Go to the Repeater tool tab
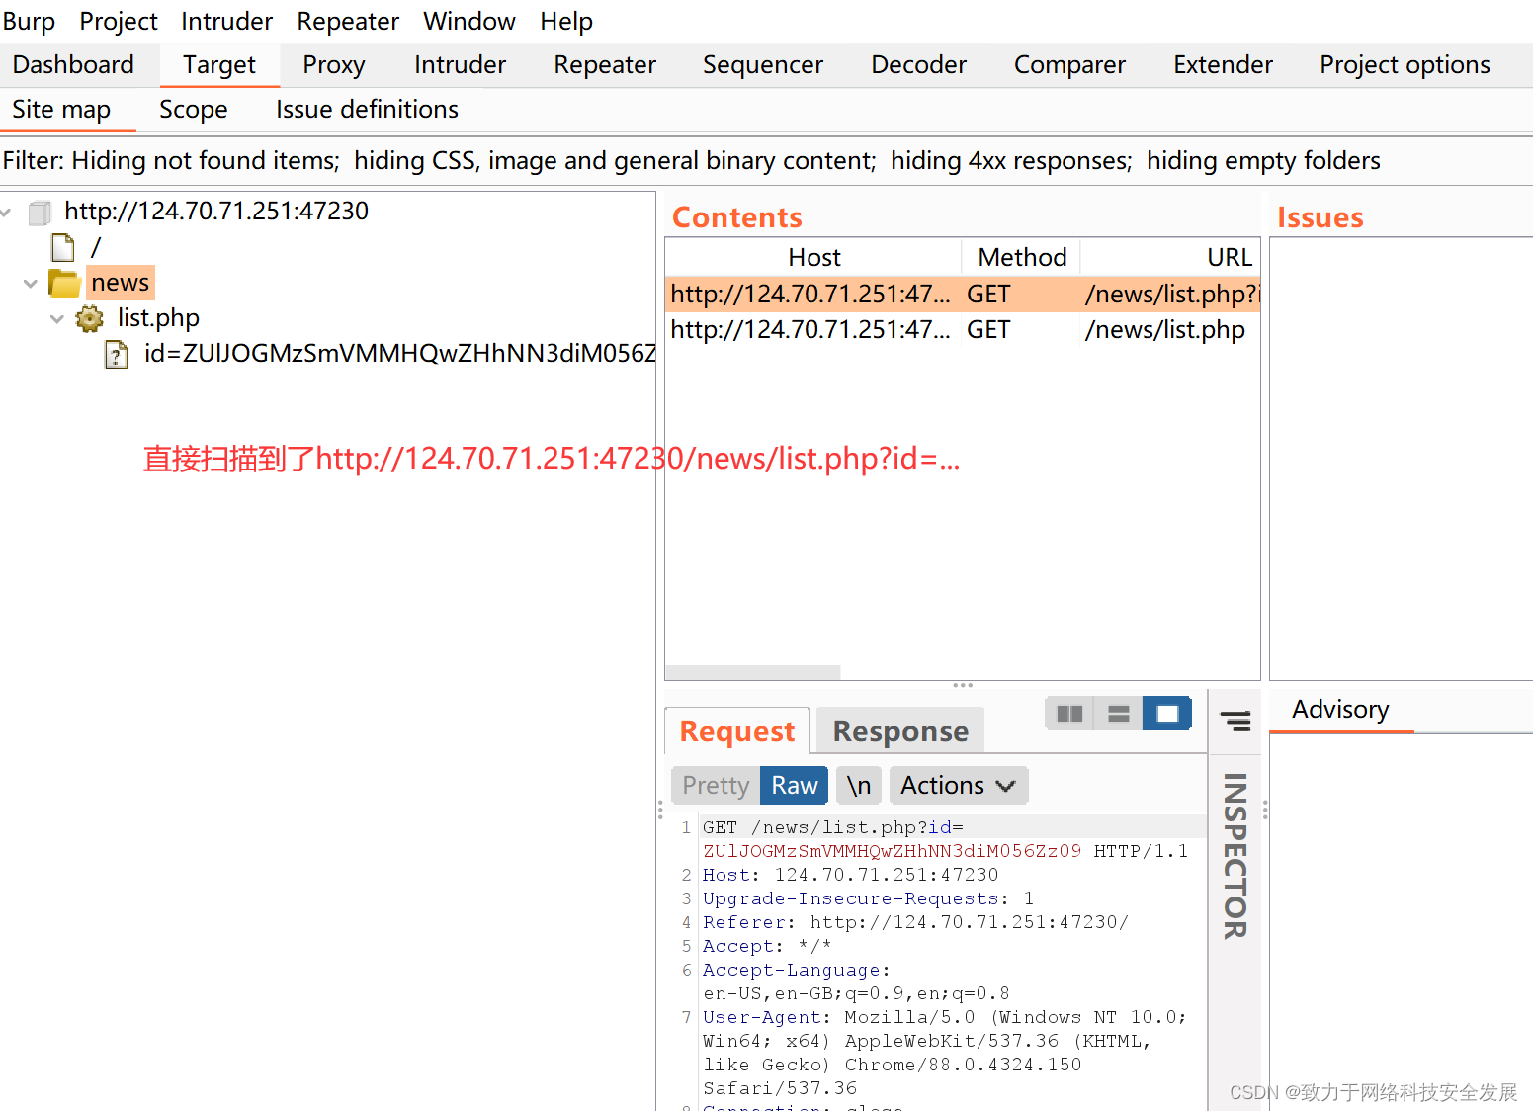The width and height of the screenshot is (1533, 1111). tap(605, 65)
